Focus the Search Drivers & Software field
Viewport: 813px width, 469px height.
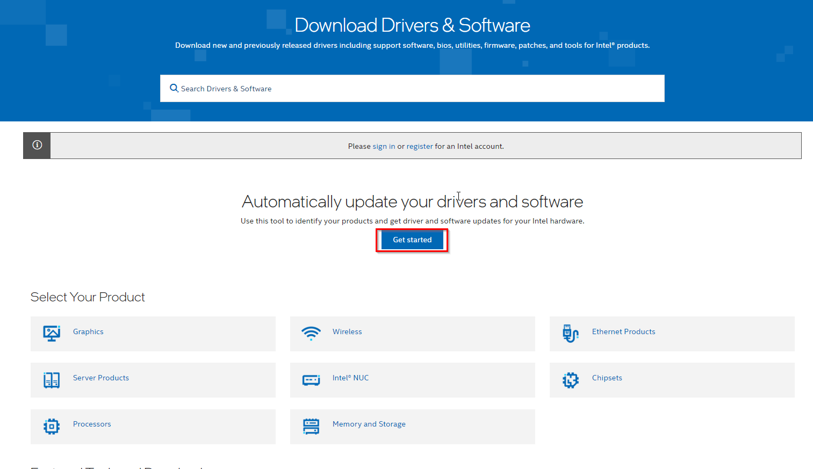click(x=412, y=88)
